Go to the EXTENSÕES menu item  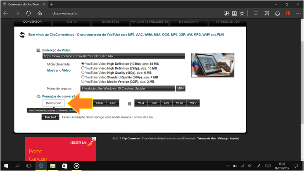110,21
